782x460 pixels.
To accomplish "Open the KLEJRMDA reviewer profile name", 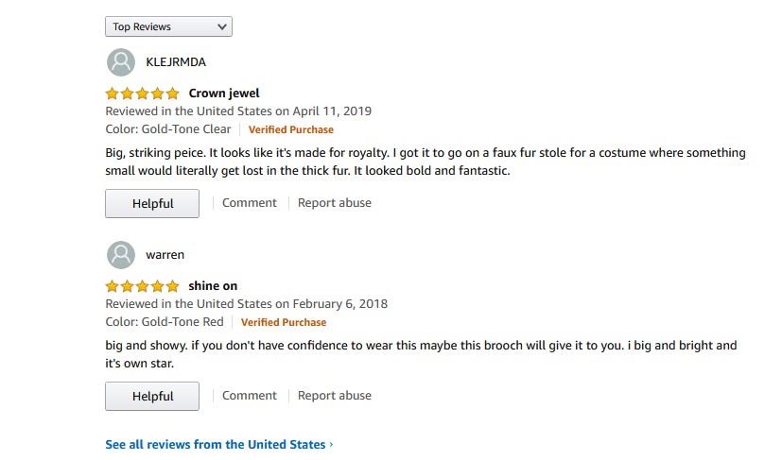I will point(176,62).
